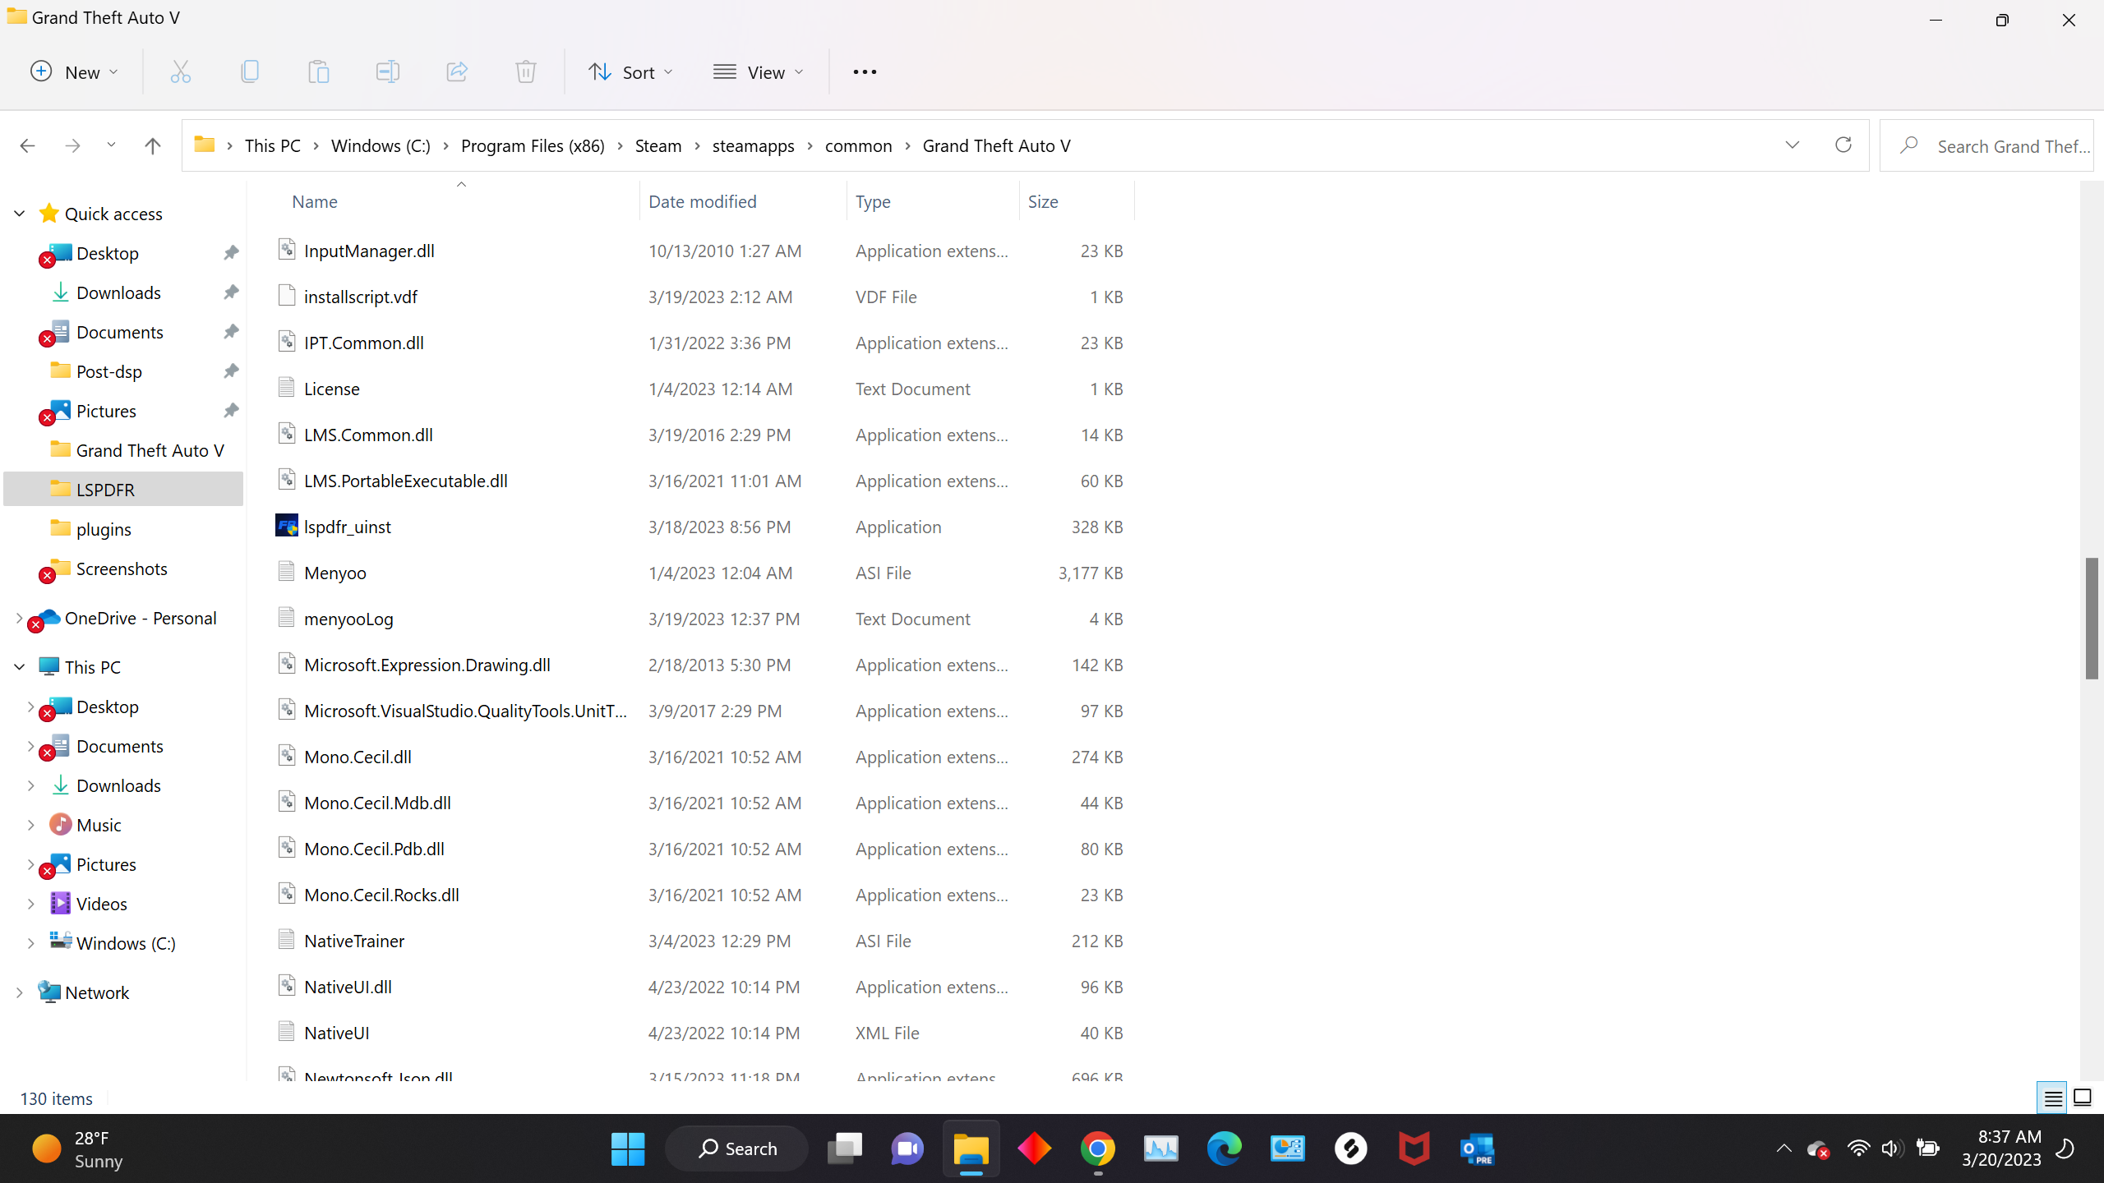Viewport: 2104px width, 1183px height.
Task: Switch to large thumbnails view toggle
Action: (x=2083, y=1098)
